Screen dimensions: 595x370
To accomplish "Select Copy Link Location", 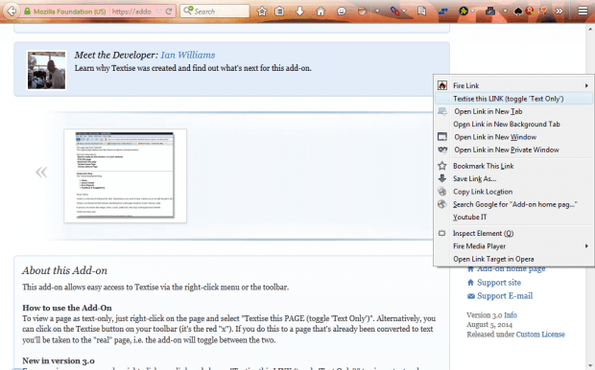I will point(513,192).
